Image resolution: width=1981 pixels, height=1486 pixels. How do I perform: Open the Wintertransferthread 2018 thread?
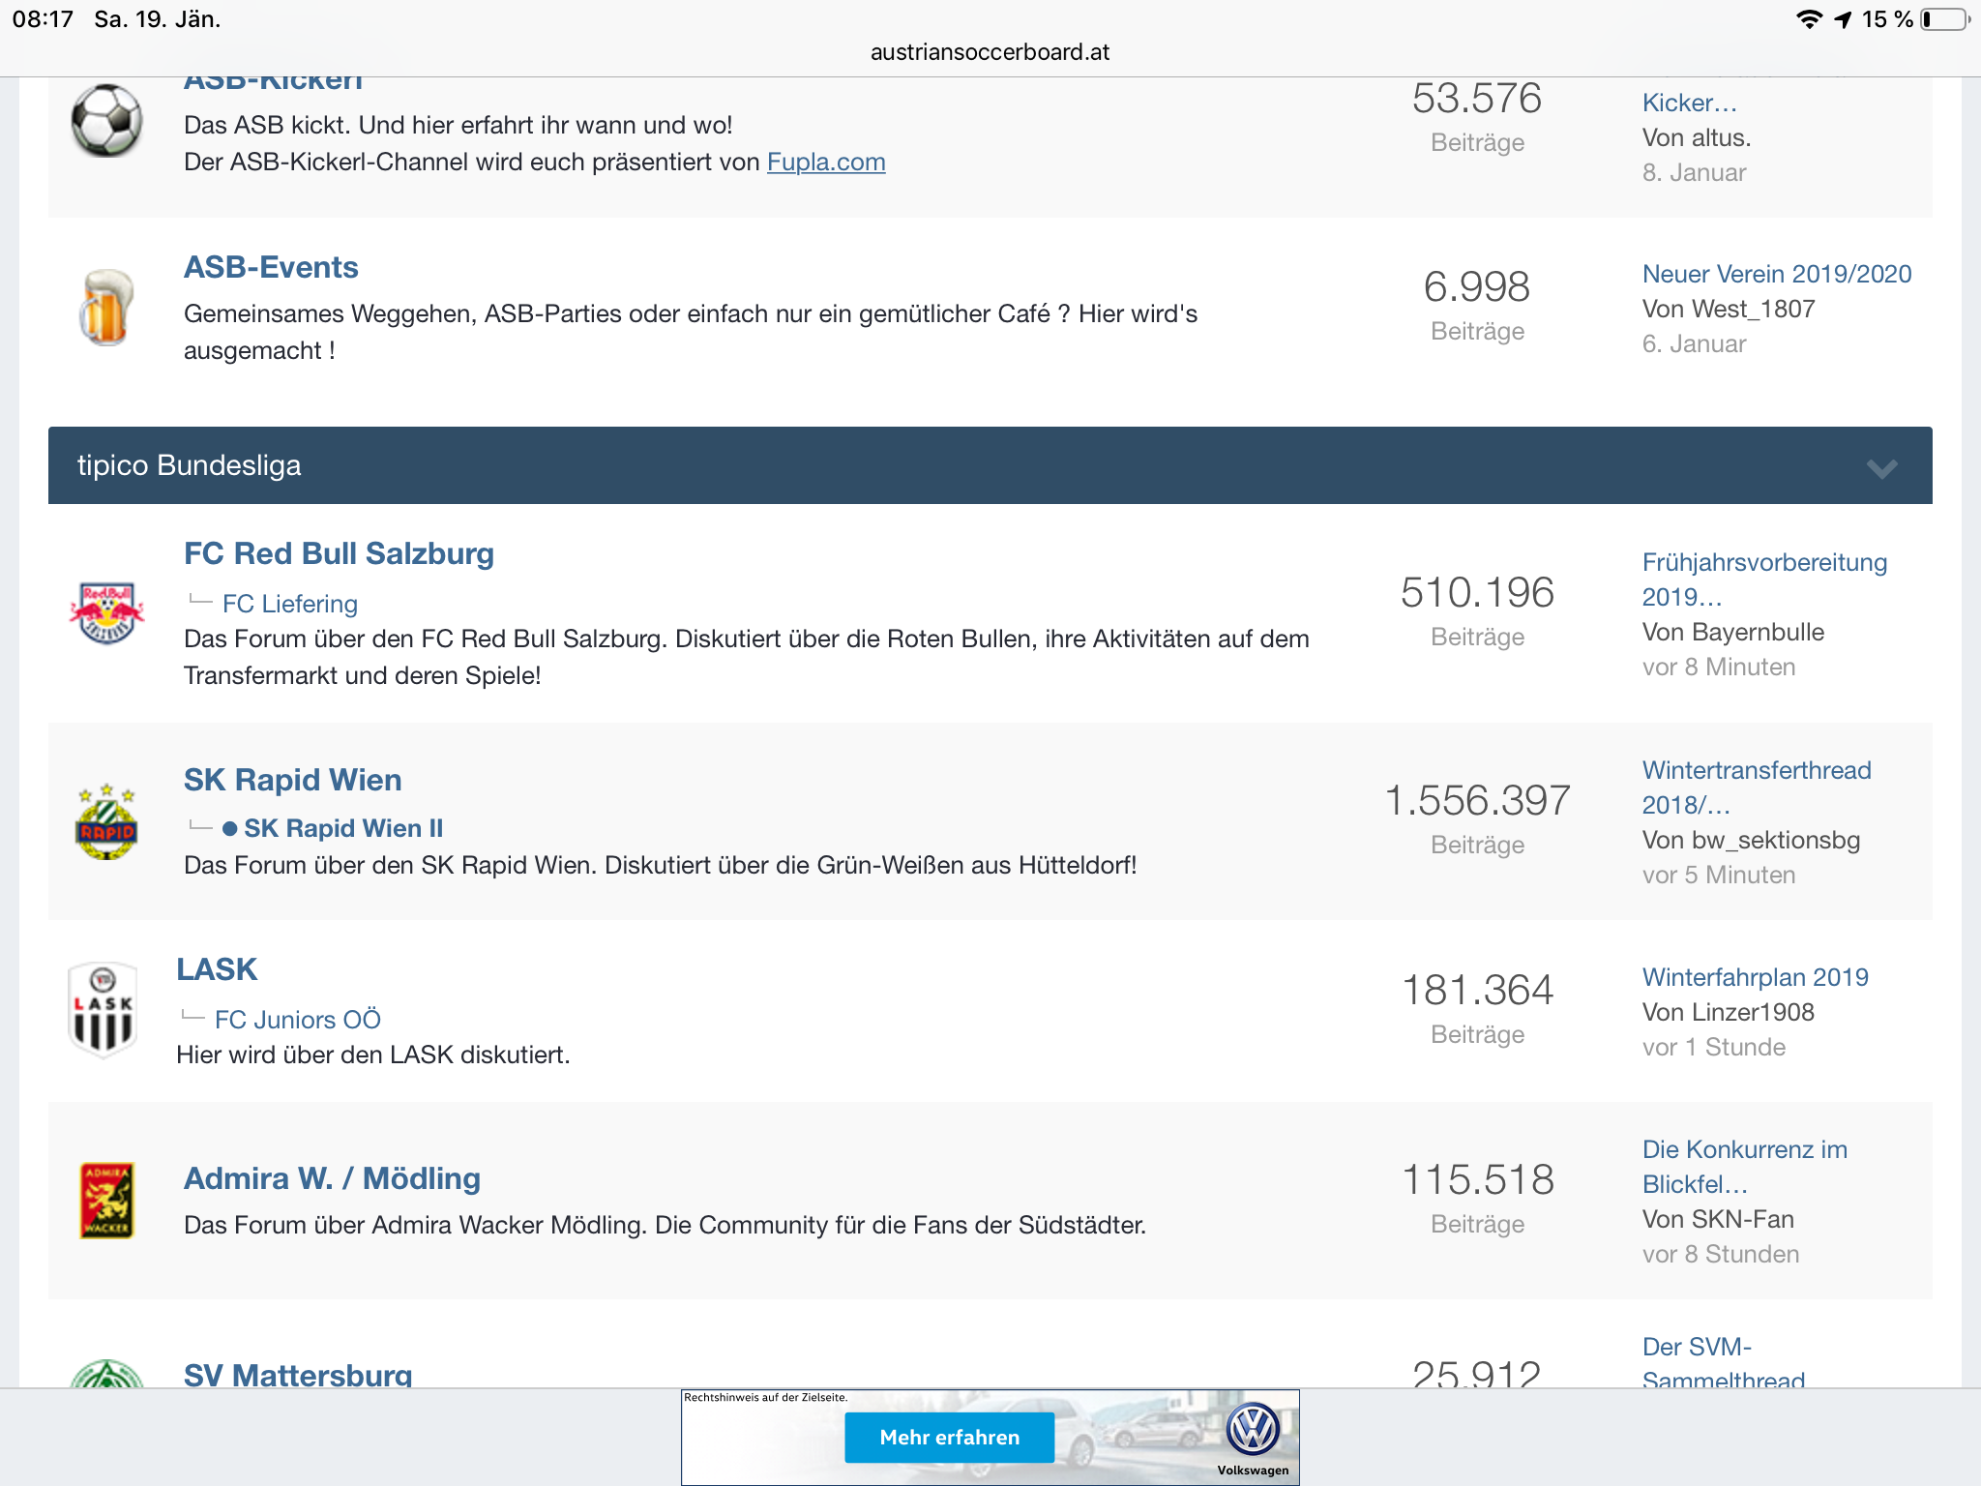[x=1757, y=788]
